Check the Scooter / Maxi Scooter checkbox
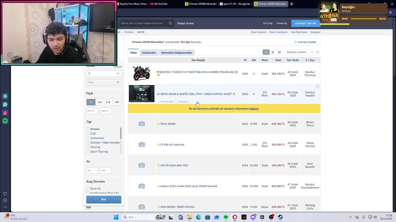396x222 pixels. [88, 143]
